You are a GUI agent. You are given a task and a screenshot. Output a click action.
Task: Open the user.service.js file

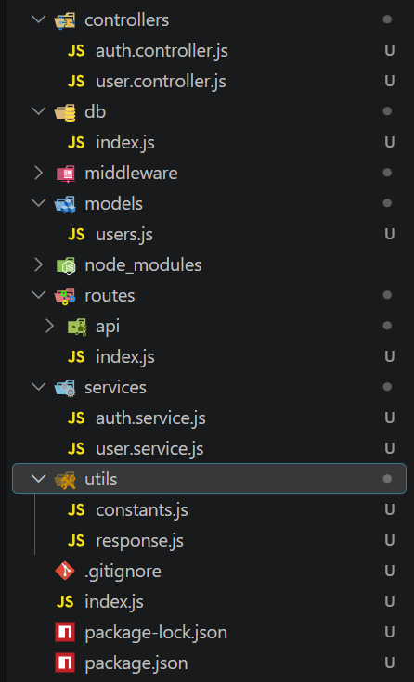coord(149,449)
